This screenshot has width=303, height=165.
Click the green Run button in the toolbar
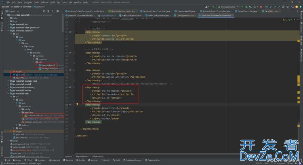[242, 7]
